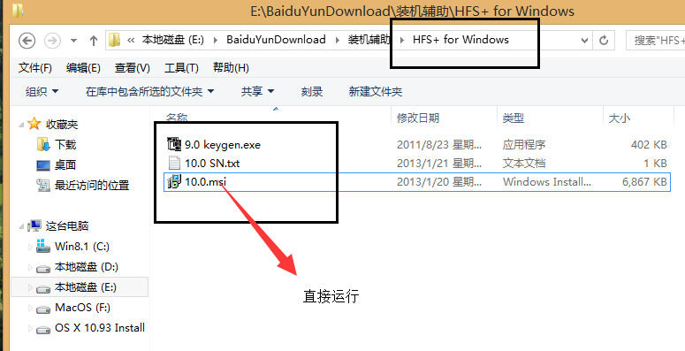Expand the Win8.1 (C:) tree node

(30, 247)
